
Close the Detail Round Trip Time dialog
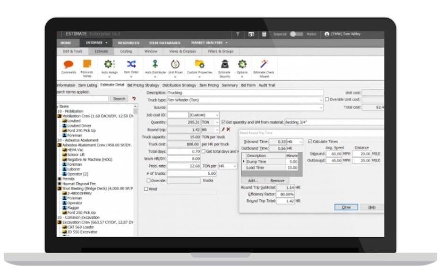click(x=345, y=207)
